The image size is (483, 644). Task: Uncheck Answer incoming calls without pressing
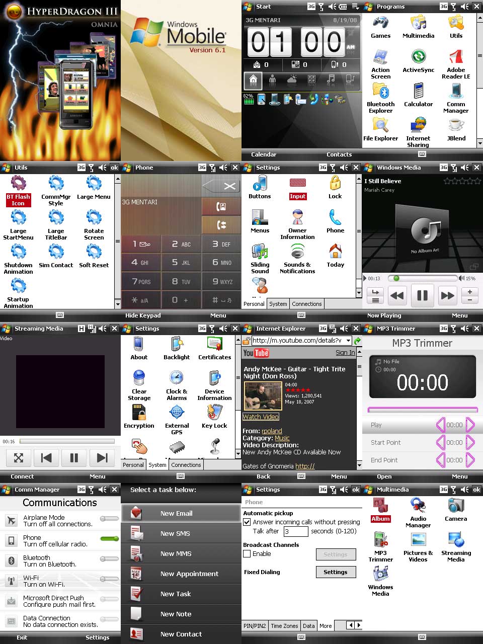pyautogui.click(x=247, y=522)
